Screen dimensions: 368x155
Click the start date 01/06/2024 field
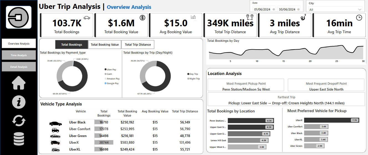(262, 9)
